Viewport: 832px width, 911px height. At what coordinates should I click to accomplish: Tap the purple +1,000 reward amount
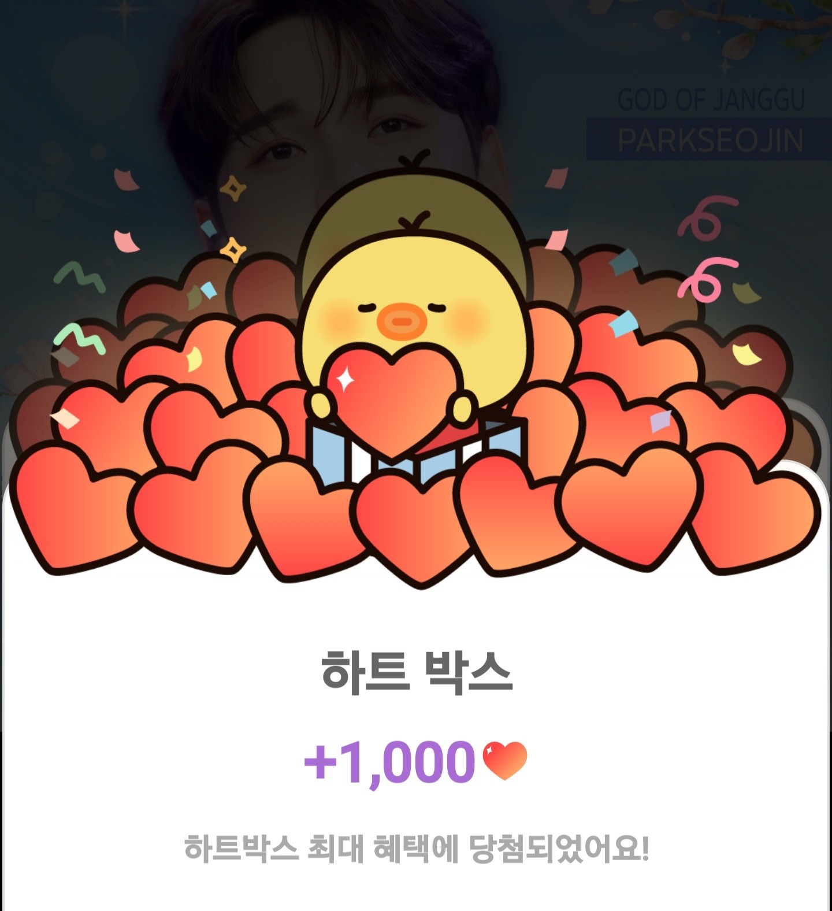point(389,761)
